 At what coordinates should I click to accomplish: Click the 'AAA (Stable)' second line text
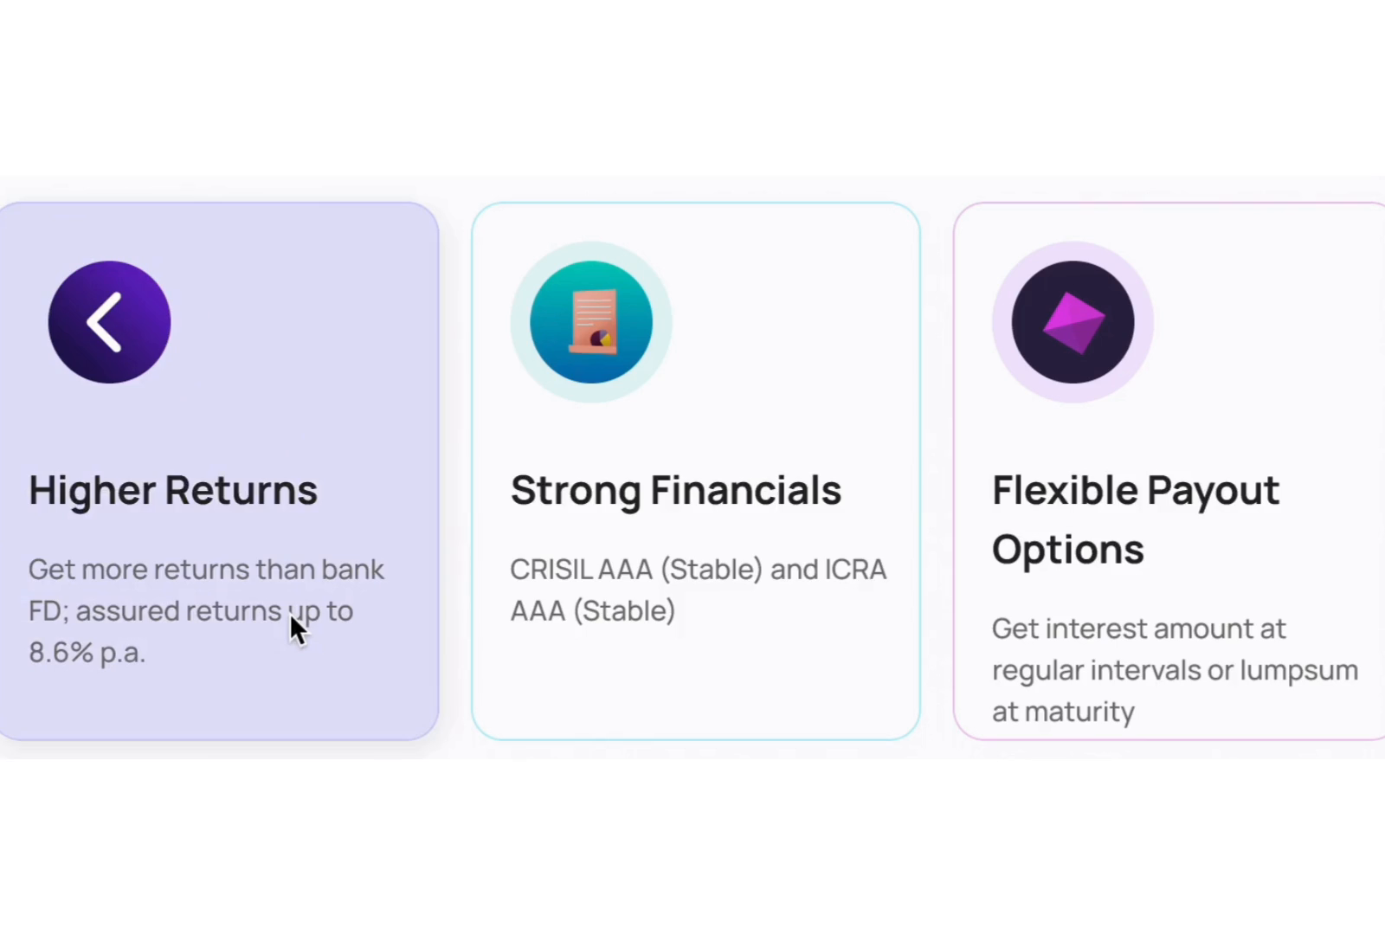tap(592, 611)
